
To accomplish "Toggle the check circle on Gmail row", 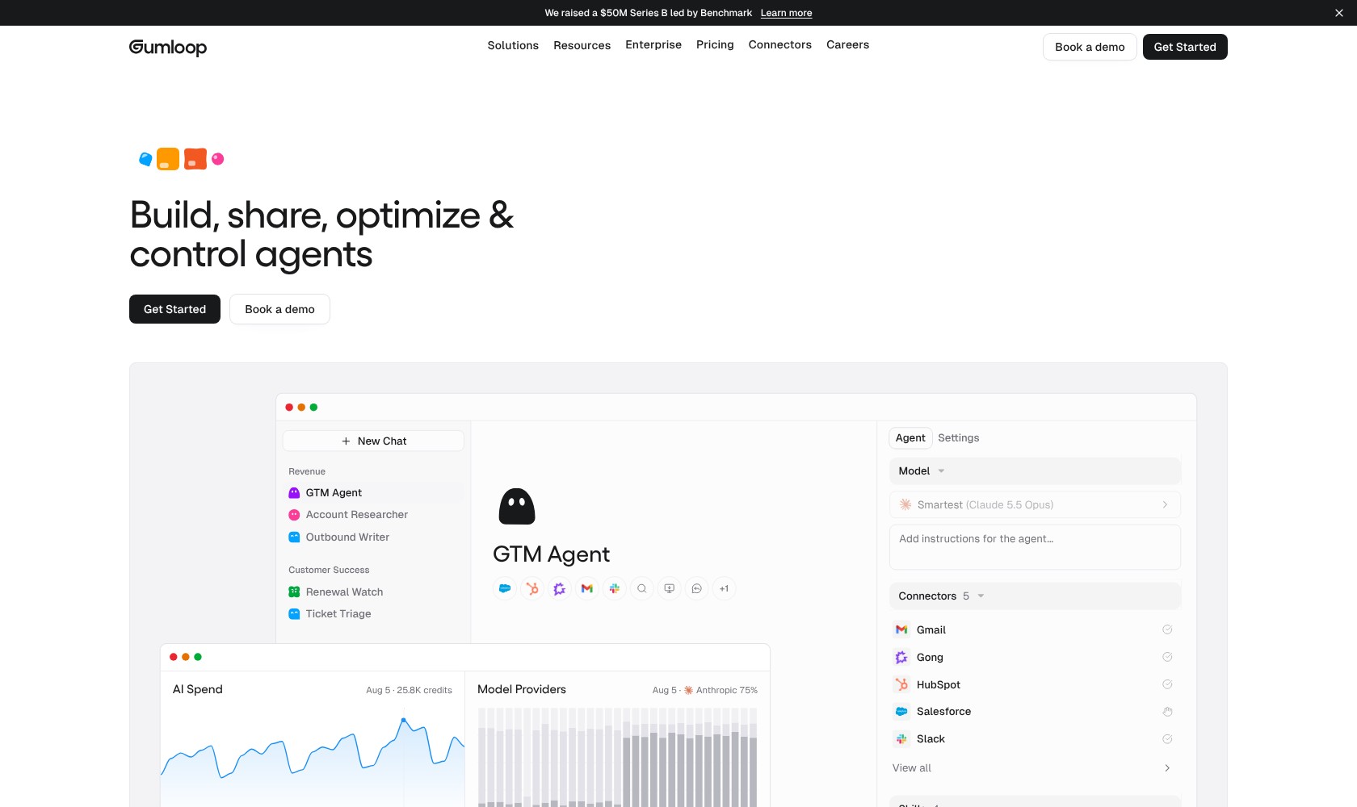I will pos(1167,629).
